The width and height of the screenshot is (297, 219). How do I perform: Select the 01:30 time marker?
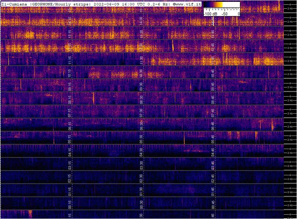(141, 192)
